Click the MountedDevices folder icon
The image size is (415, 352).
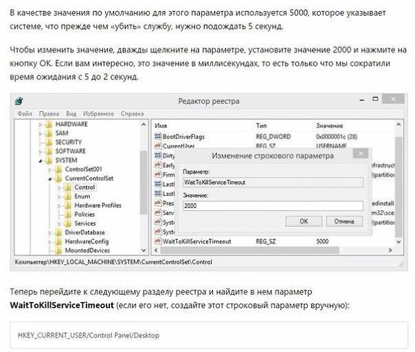coord(58,250)
